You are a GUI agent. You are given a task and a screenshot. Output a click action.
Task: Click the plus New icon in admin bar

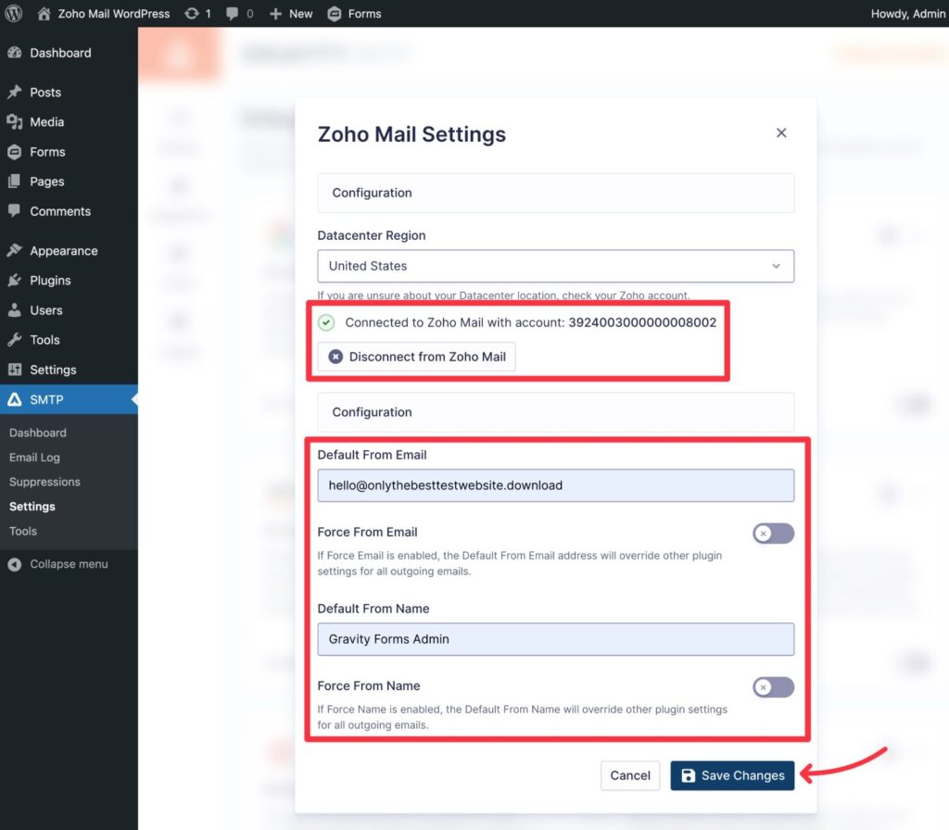[x=275, y=13]
